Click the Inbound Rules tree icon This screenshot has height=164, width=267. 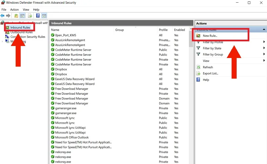[7, 27]
